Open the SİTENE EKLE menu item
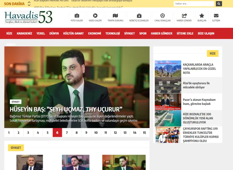The width and height of the screenshot is (233, 170). tap(185, 34)
